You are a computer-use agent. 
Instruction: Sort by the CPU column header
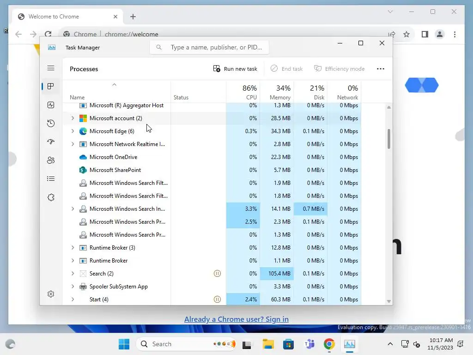pos(243,92)
